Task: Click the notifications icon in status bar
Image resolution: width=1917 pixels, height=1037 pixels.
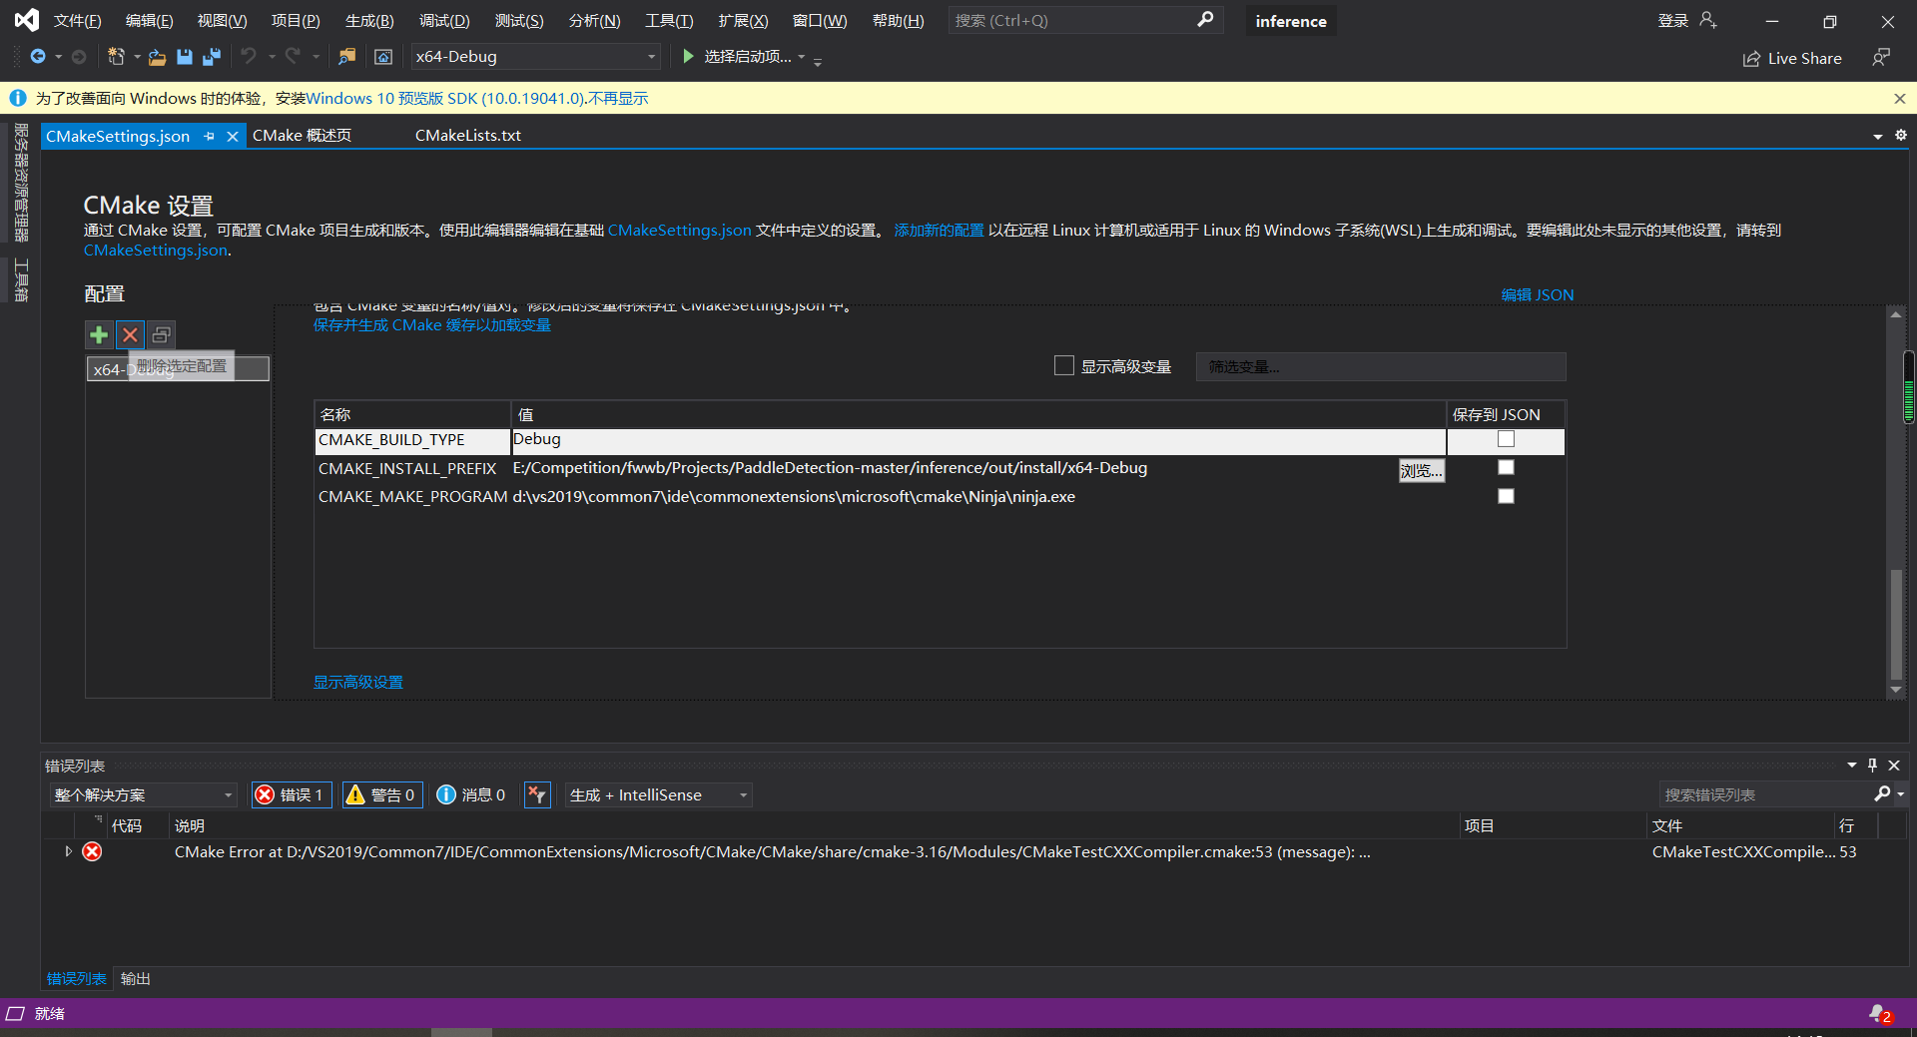Action: 1880,1014
